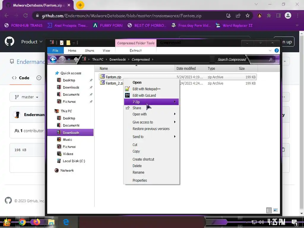This screenshot has height=228, width=304.
Task: Switch to Large icons view layout icon
Action: point(275,210)
